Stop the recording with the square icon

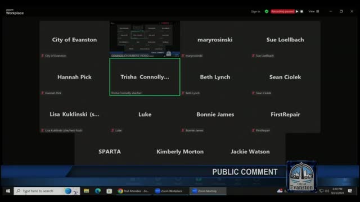point(301,11)
